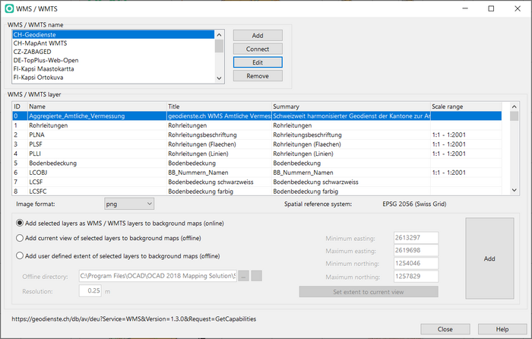
Task: Select FI-Kapsi Maastokartta in the list
Action: (x=113, y=68)
